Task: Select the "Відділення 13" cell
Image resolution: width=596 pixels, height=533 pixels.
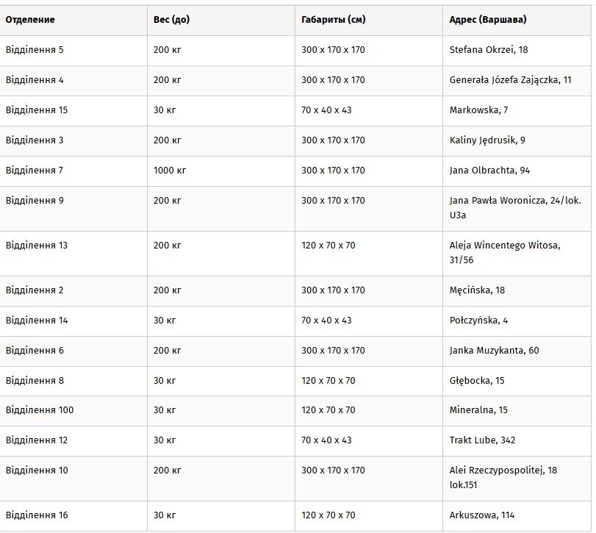Action: (37, 246)
